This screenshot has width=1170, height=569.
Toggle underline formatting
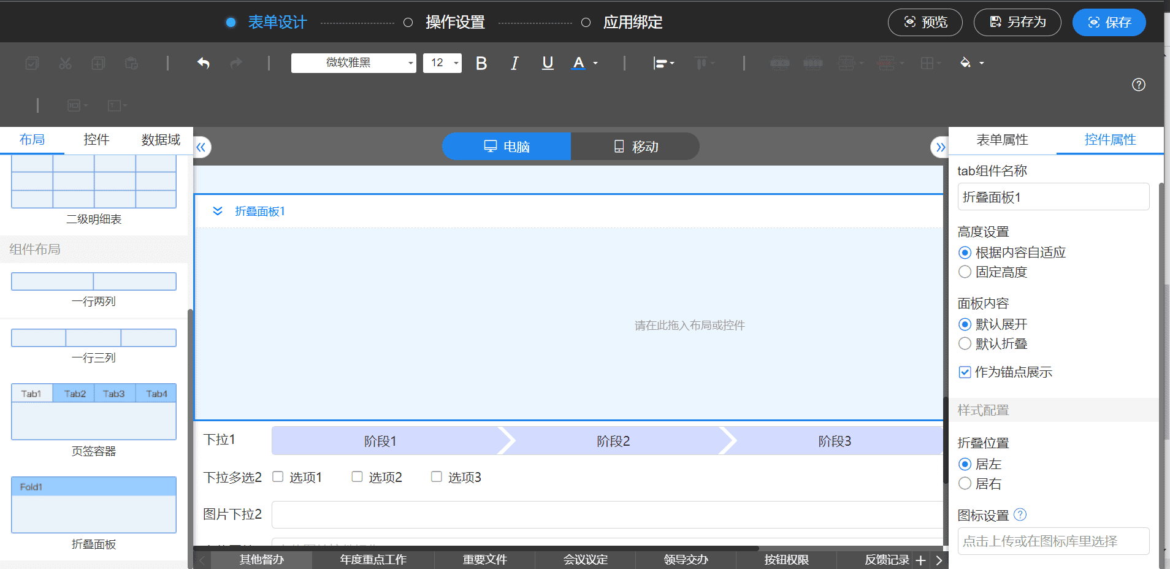[x=548, y=63]
